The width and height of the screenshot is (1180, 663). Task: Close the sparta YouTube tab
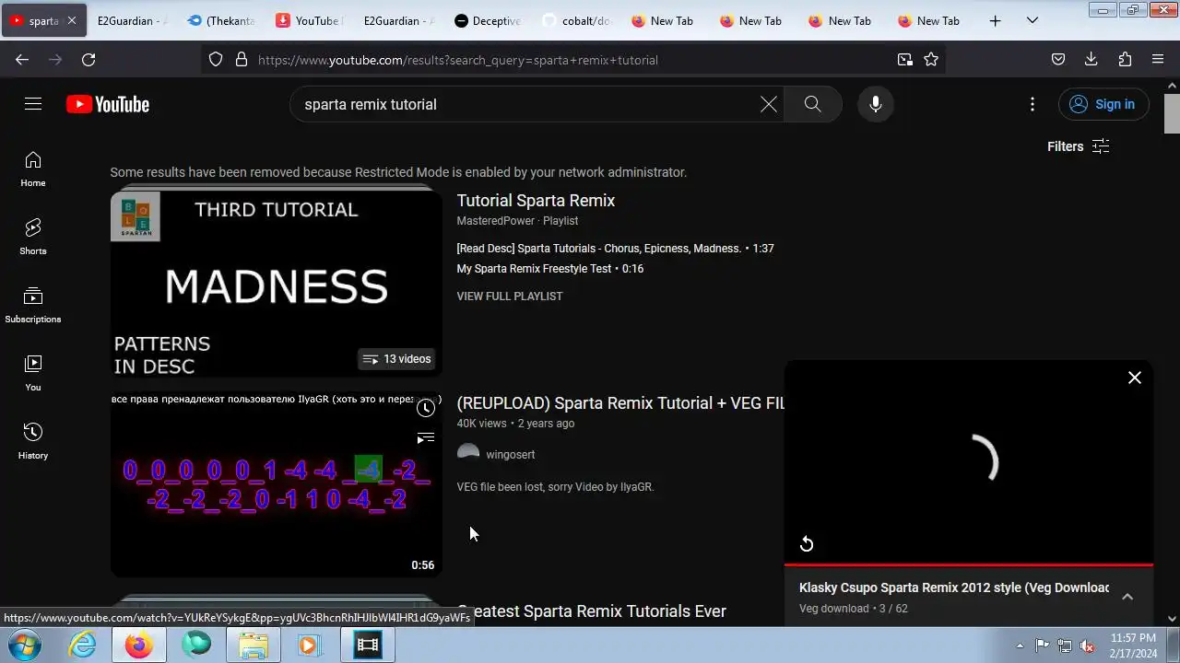pyautogui.click(x=71, y=20)
